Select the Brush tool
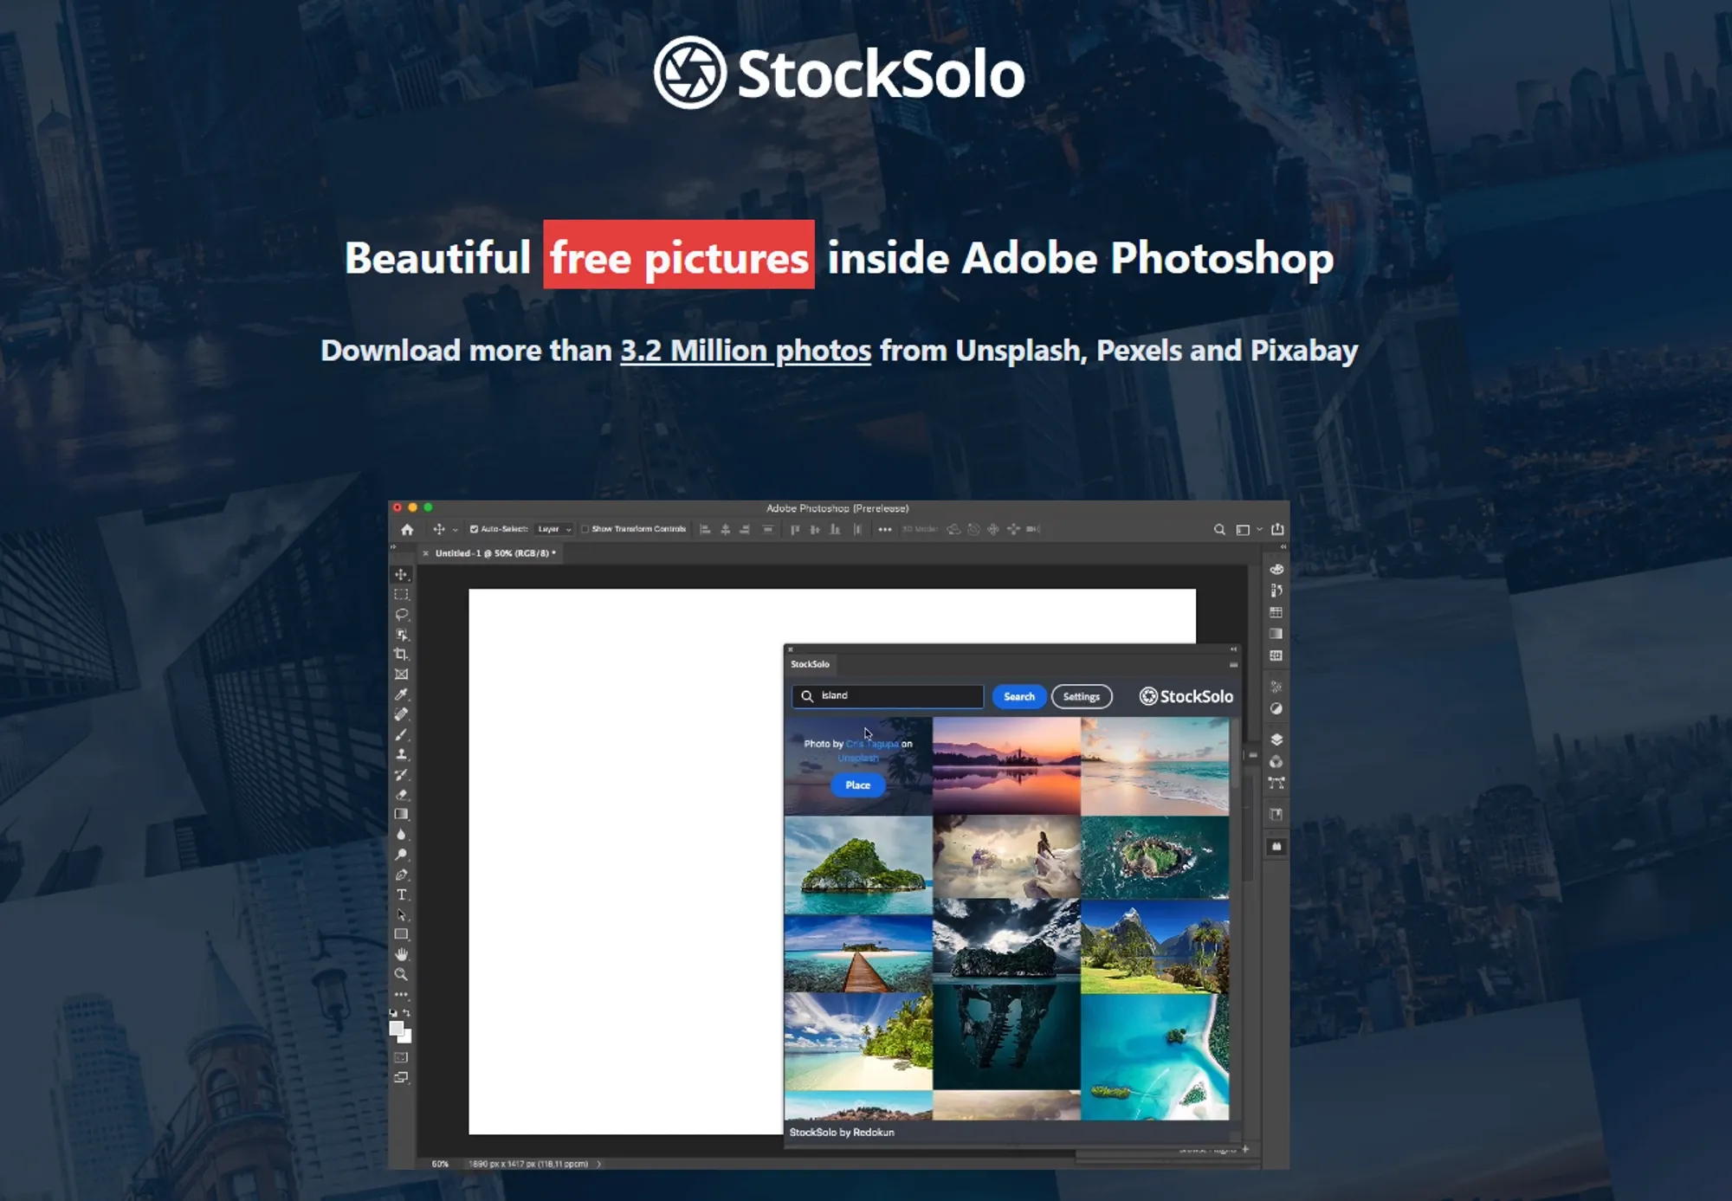Screen dimensions: 1732x1201 click(401, 734)
